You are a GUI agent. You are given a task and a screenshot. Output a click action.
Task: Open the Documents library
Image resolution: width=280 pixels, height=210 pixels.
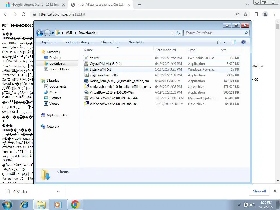pos(58,86)
